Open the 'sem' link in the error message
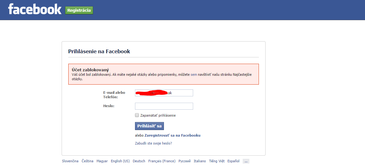This screenshot has width=365, height=168. coord(194,75)
